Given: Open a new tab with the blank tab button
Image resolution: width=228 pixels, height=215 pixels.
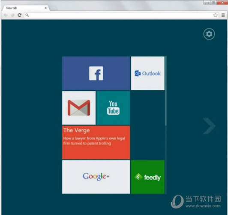Looking at the screenshot, I should click(x=54, y=9).
